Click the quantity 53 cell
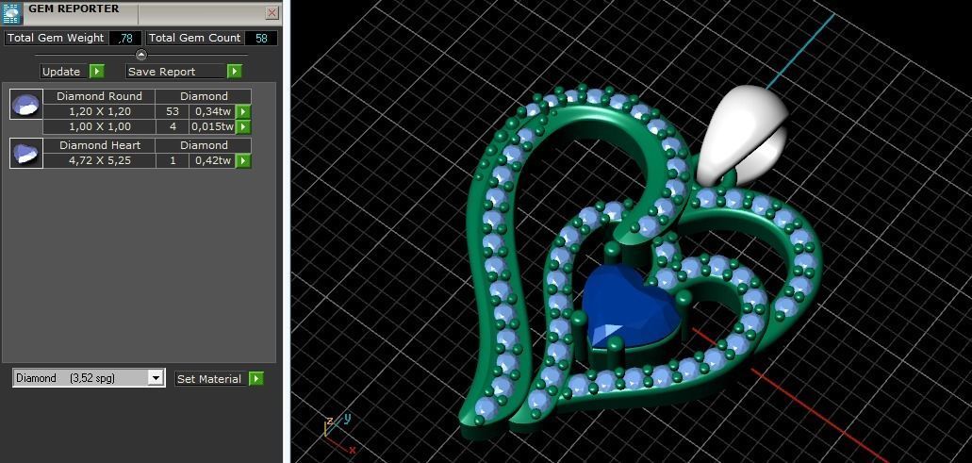Image resolution: width=972 pixels, height=463 pixels. tap(173, 111)
